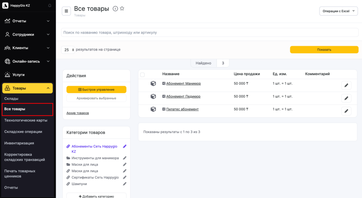Click pencil button for Пилатес абонемент row
Image resolution: width=362 pixels, height=198 pixels.
pos(346,111)
